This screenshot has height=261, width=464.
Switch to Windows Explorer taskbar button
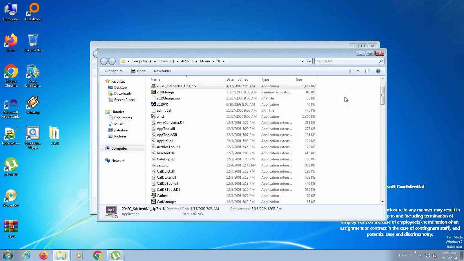click(61, 255)
